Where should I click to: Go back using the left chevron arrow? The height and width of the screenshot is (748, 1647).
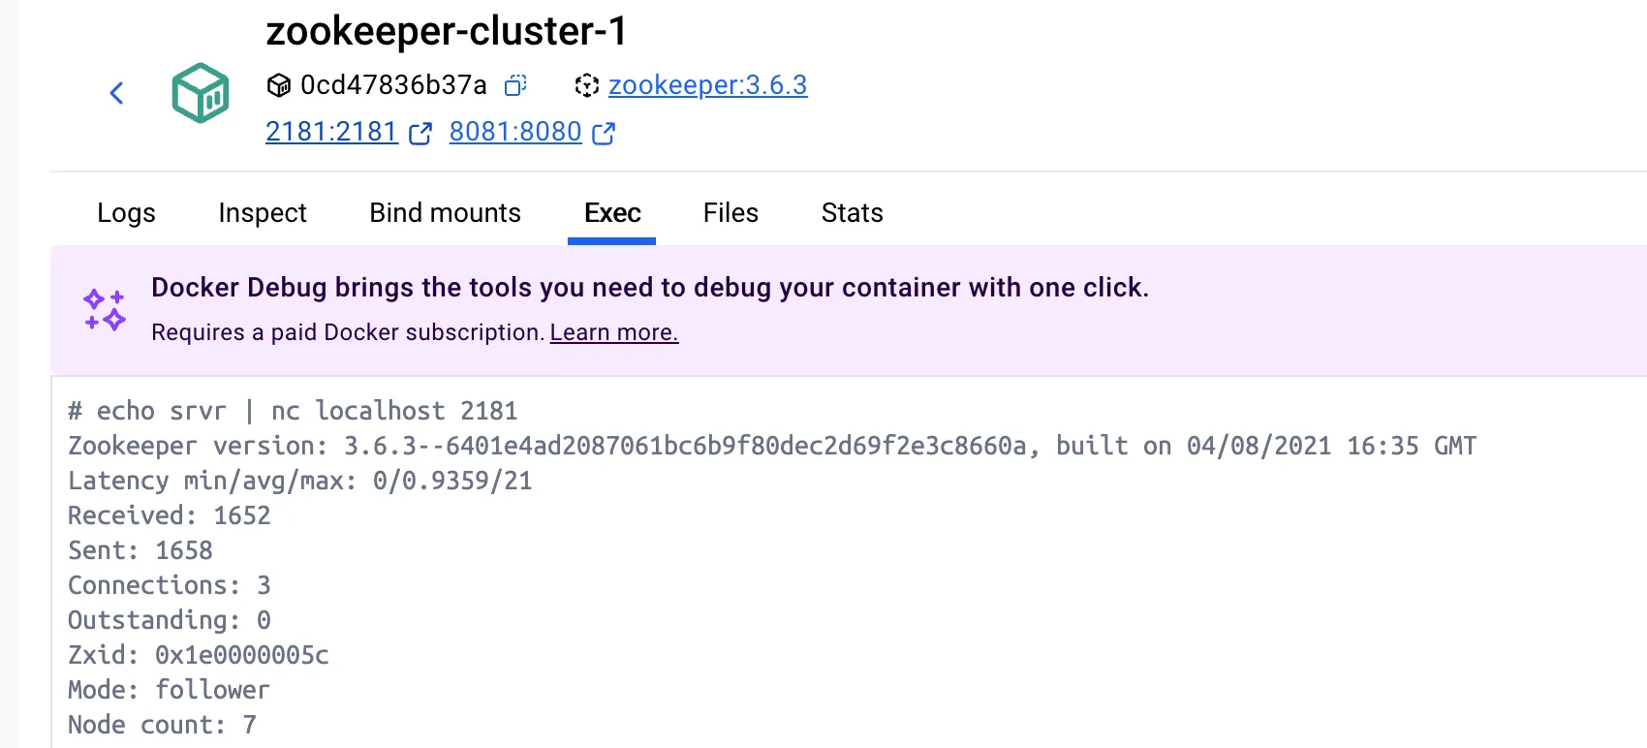coord(116,93)
